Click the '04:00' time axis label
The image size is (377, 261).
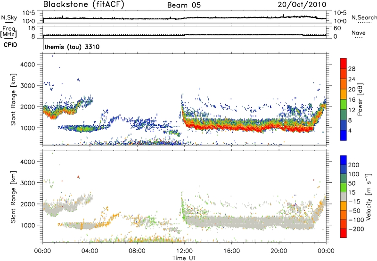click(x=90, y=251)
